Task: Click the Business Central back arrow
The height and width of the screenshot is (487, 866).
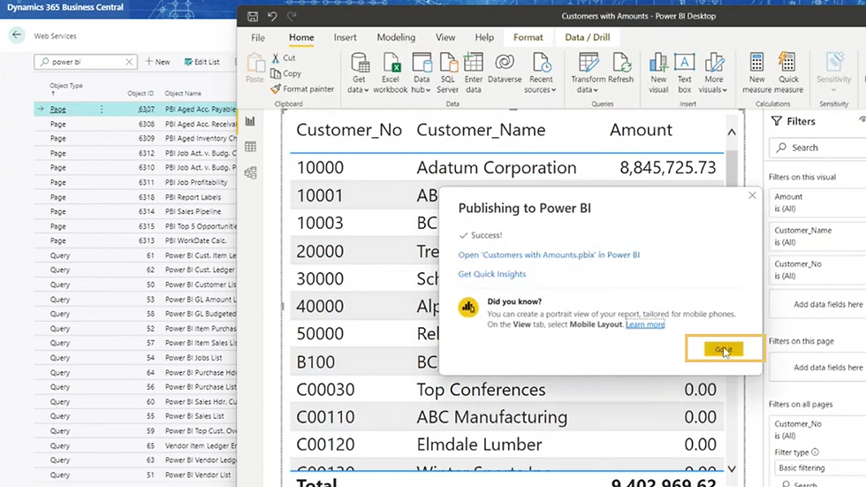Action: [17, 35]
